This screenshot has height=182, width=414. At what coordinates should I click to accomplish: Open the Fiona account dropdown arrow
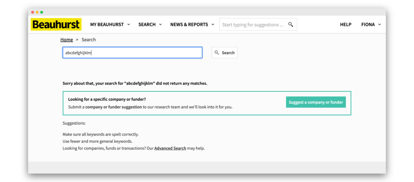coord(379,24)
